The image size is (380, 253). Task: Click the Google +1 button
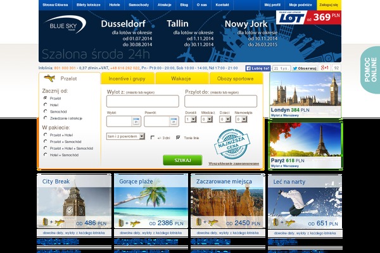[324, 68]
